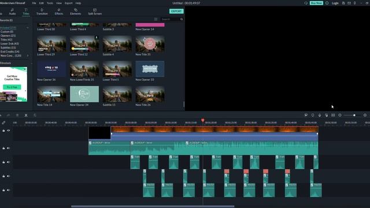370x208 pixels.
Task: Open the Transition library tab
Action: point(42,12)
